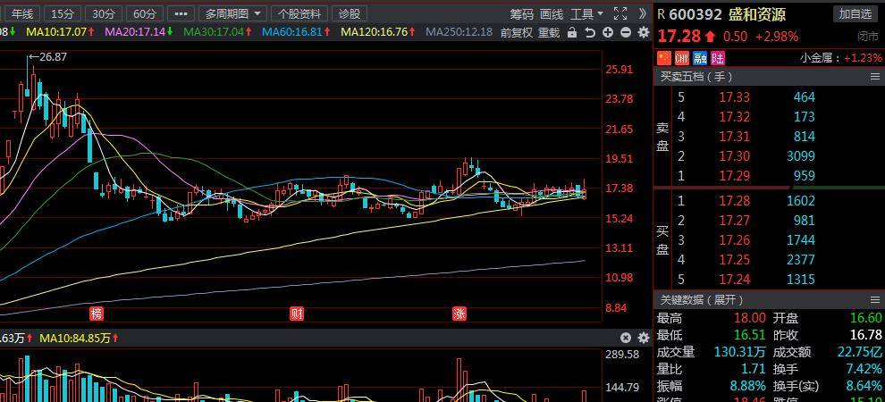Open volume panel settings gear

pos(643,338)
